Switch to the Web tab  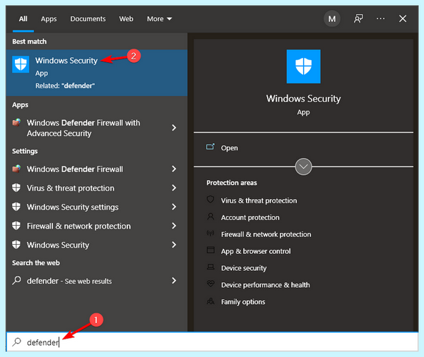126,19
